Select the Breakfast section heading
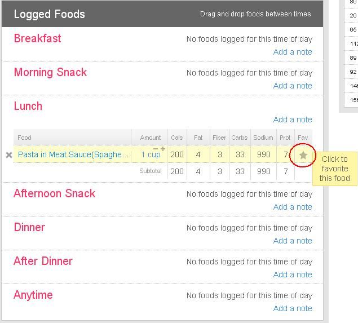Screen dimensions: 358x323 [37, 38]
